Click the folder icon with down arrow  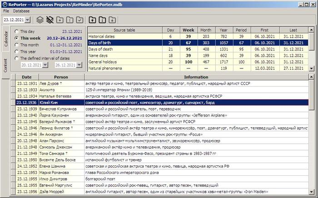tap(112, 20)
